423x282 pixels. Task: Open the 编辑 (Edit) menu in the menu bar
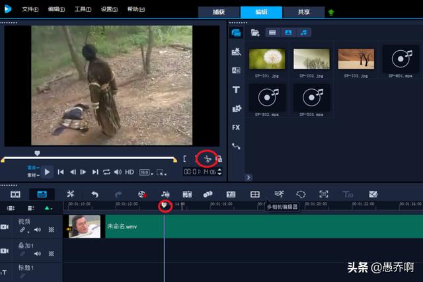point(56,9)
